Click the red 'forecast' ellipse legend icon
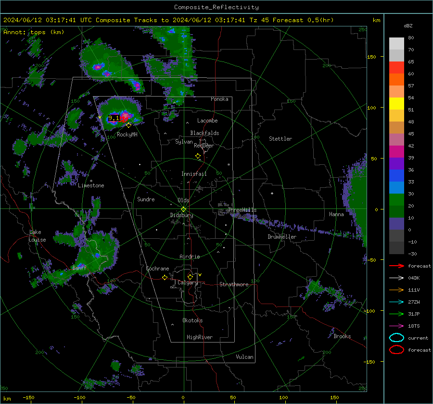This screenshot has height=404, width=433. coord(396,350)
